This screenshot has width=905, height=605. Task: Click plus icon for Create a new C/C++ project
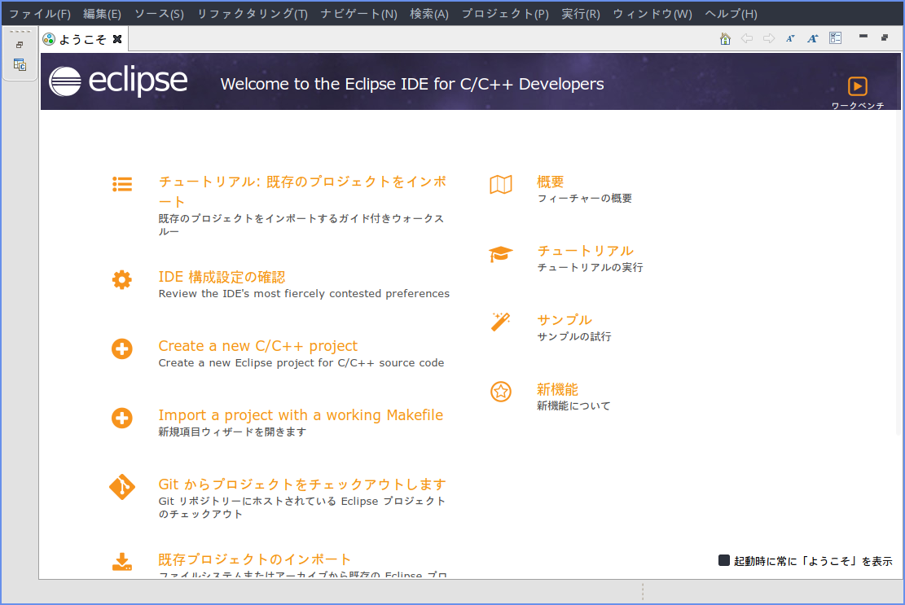click(122, 349)
